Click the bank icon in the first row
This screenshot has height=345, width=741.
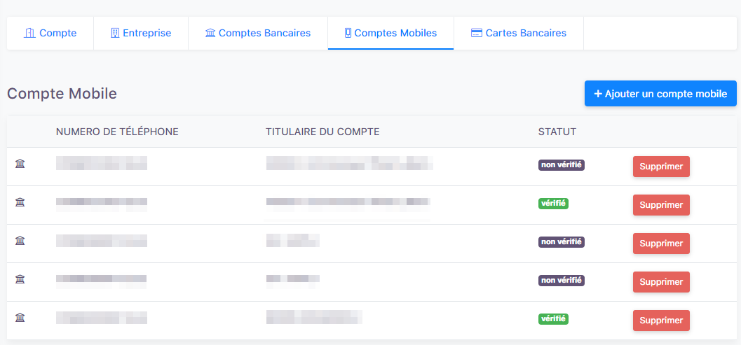pos(20,164)
